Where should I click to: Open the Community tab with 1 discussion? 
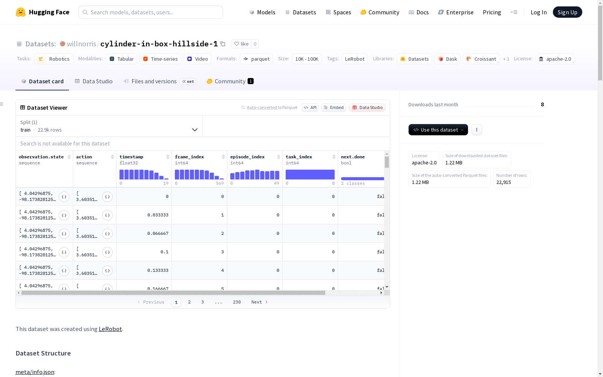pos(230,81)
